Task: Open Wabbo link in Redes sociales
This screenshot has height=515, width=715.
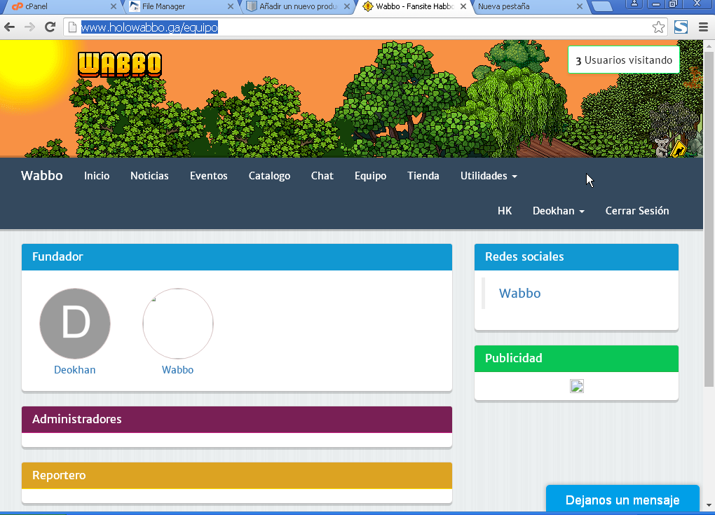Action: tap(520, 293)
